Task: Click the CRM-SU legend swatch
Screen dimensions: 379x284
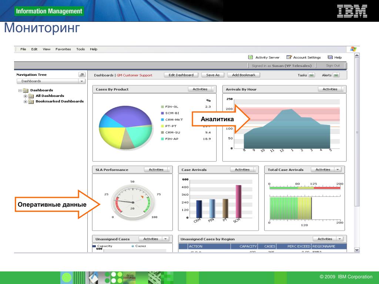Action: coord(162,132)
